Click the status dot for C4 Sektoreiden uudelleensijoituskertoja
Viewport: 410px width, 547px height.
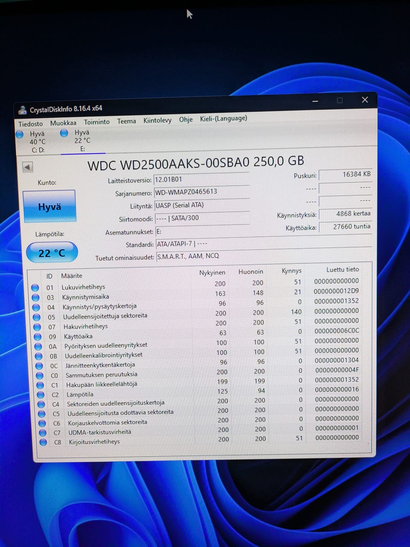click(41, 404)
